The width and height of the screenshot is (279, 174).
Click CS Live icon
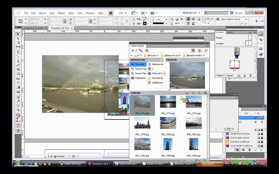click(x=232, y=13)
